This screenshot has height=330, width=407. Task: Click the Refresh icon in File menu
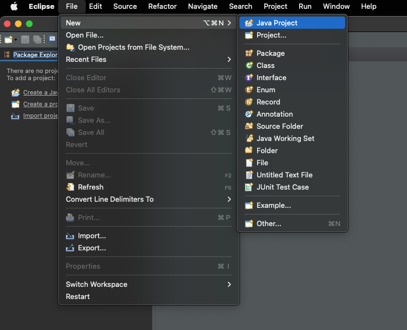pyautogui.click(x=70, y=187)
